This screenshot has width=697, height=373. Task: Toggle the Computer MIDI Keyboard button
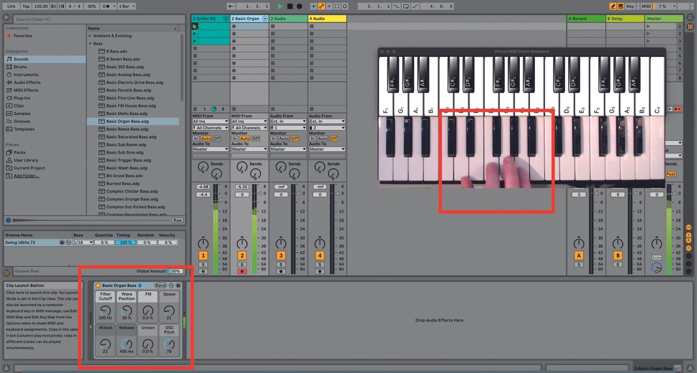click(x=620, y=6)
